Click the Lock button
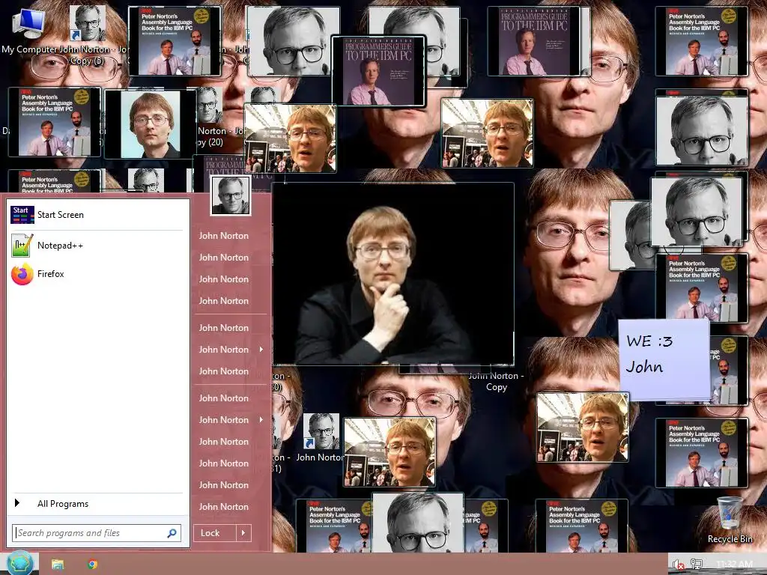 pyautogui.click(x=214, y=533)
